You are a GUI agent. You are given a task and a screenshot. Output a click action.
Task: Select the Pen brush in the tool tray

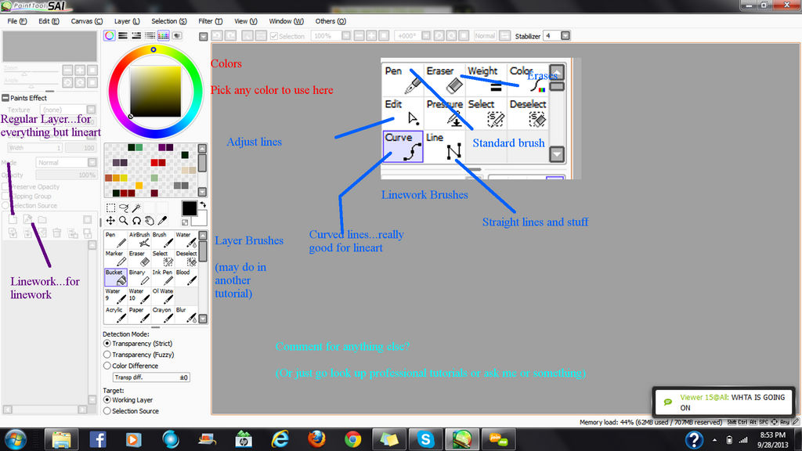[116, 240]
